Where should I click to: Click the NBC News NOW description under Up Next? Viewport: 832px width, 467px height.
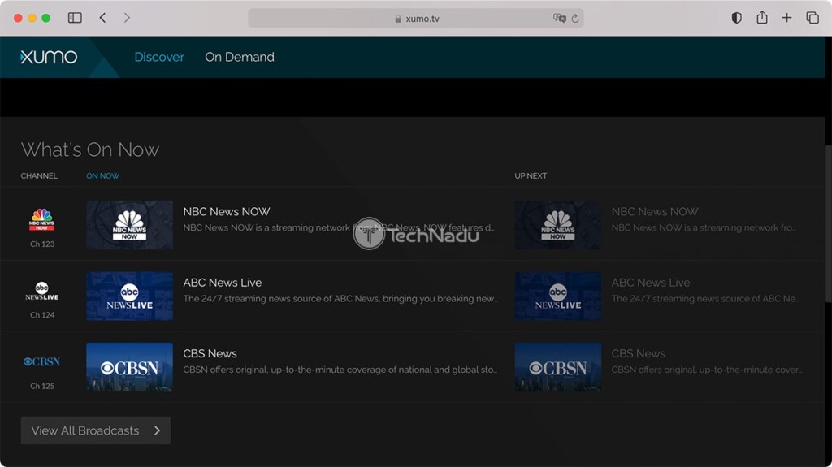[x=704, y=227]
